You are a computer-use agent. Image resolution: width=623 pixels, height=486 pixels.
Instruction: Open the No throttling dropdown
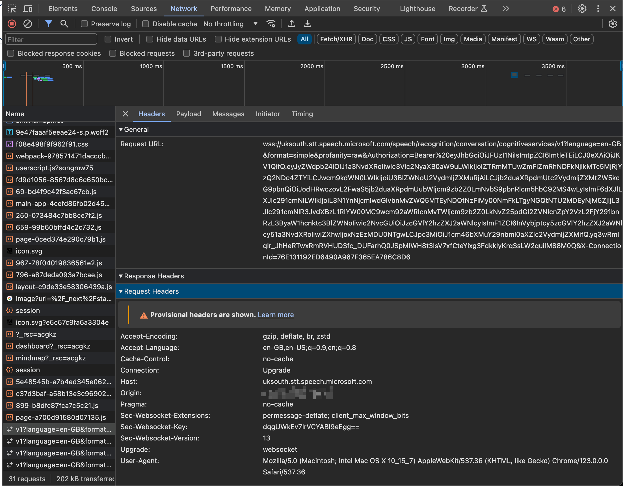point(230,24)
